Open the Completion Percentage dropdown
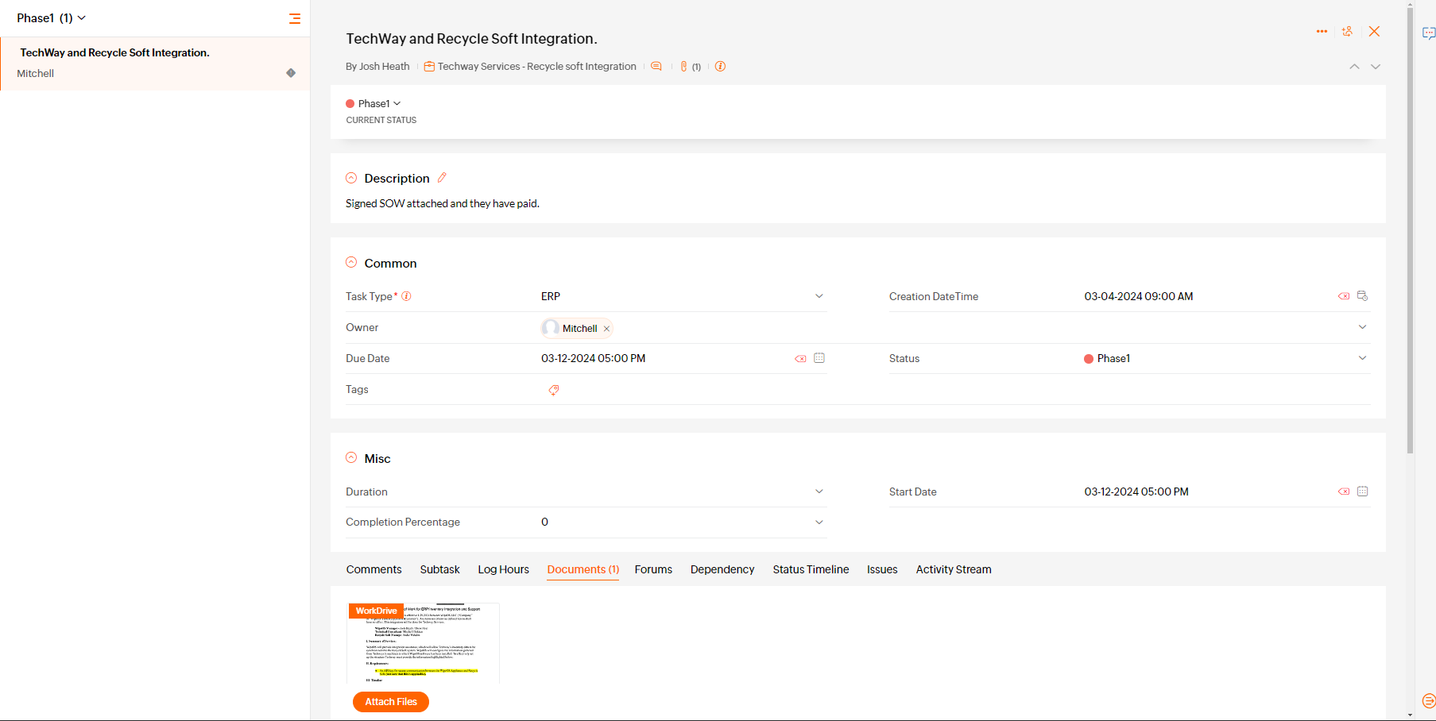This screenshot has width=1436, height=721. (x=819, y=522)
